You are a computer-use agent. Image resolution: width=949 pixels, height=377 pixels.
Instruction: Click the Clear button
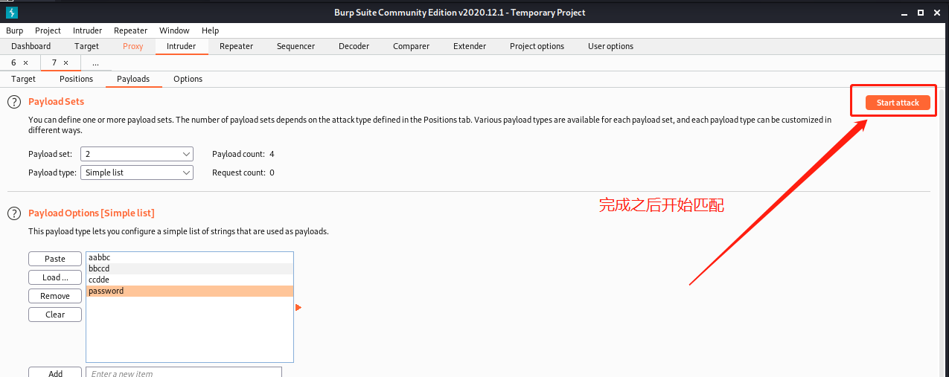pos(55,315)
